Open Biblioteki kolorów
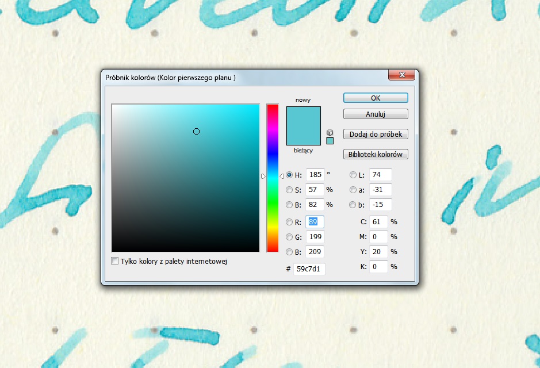Image resolution: width=540 pixels, height=368 pixels. [376, 154]
